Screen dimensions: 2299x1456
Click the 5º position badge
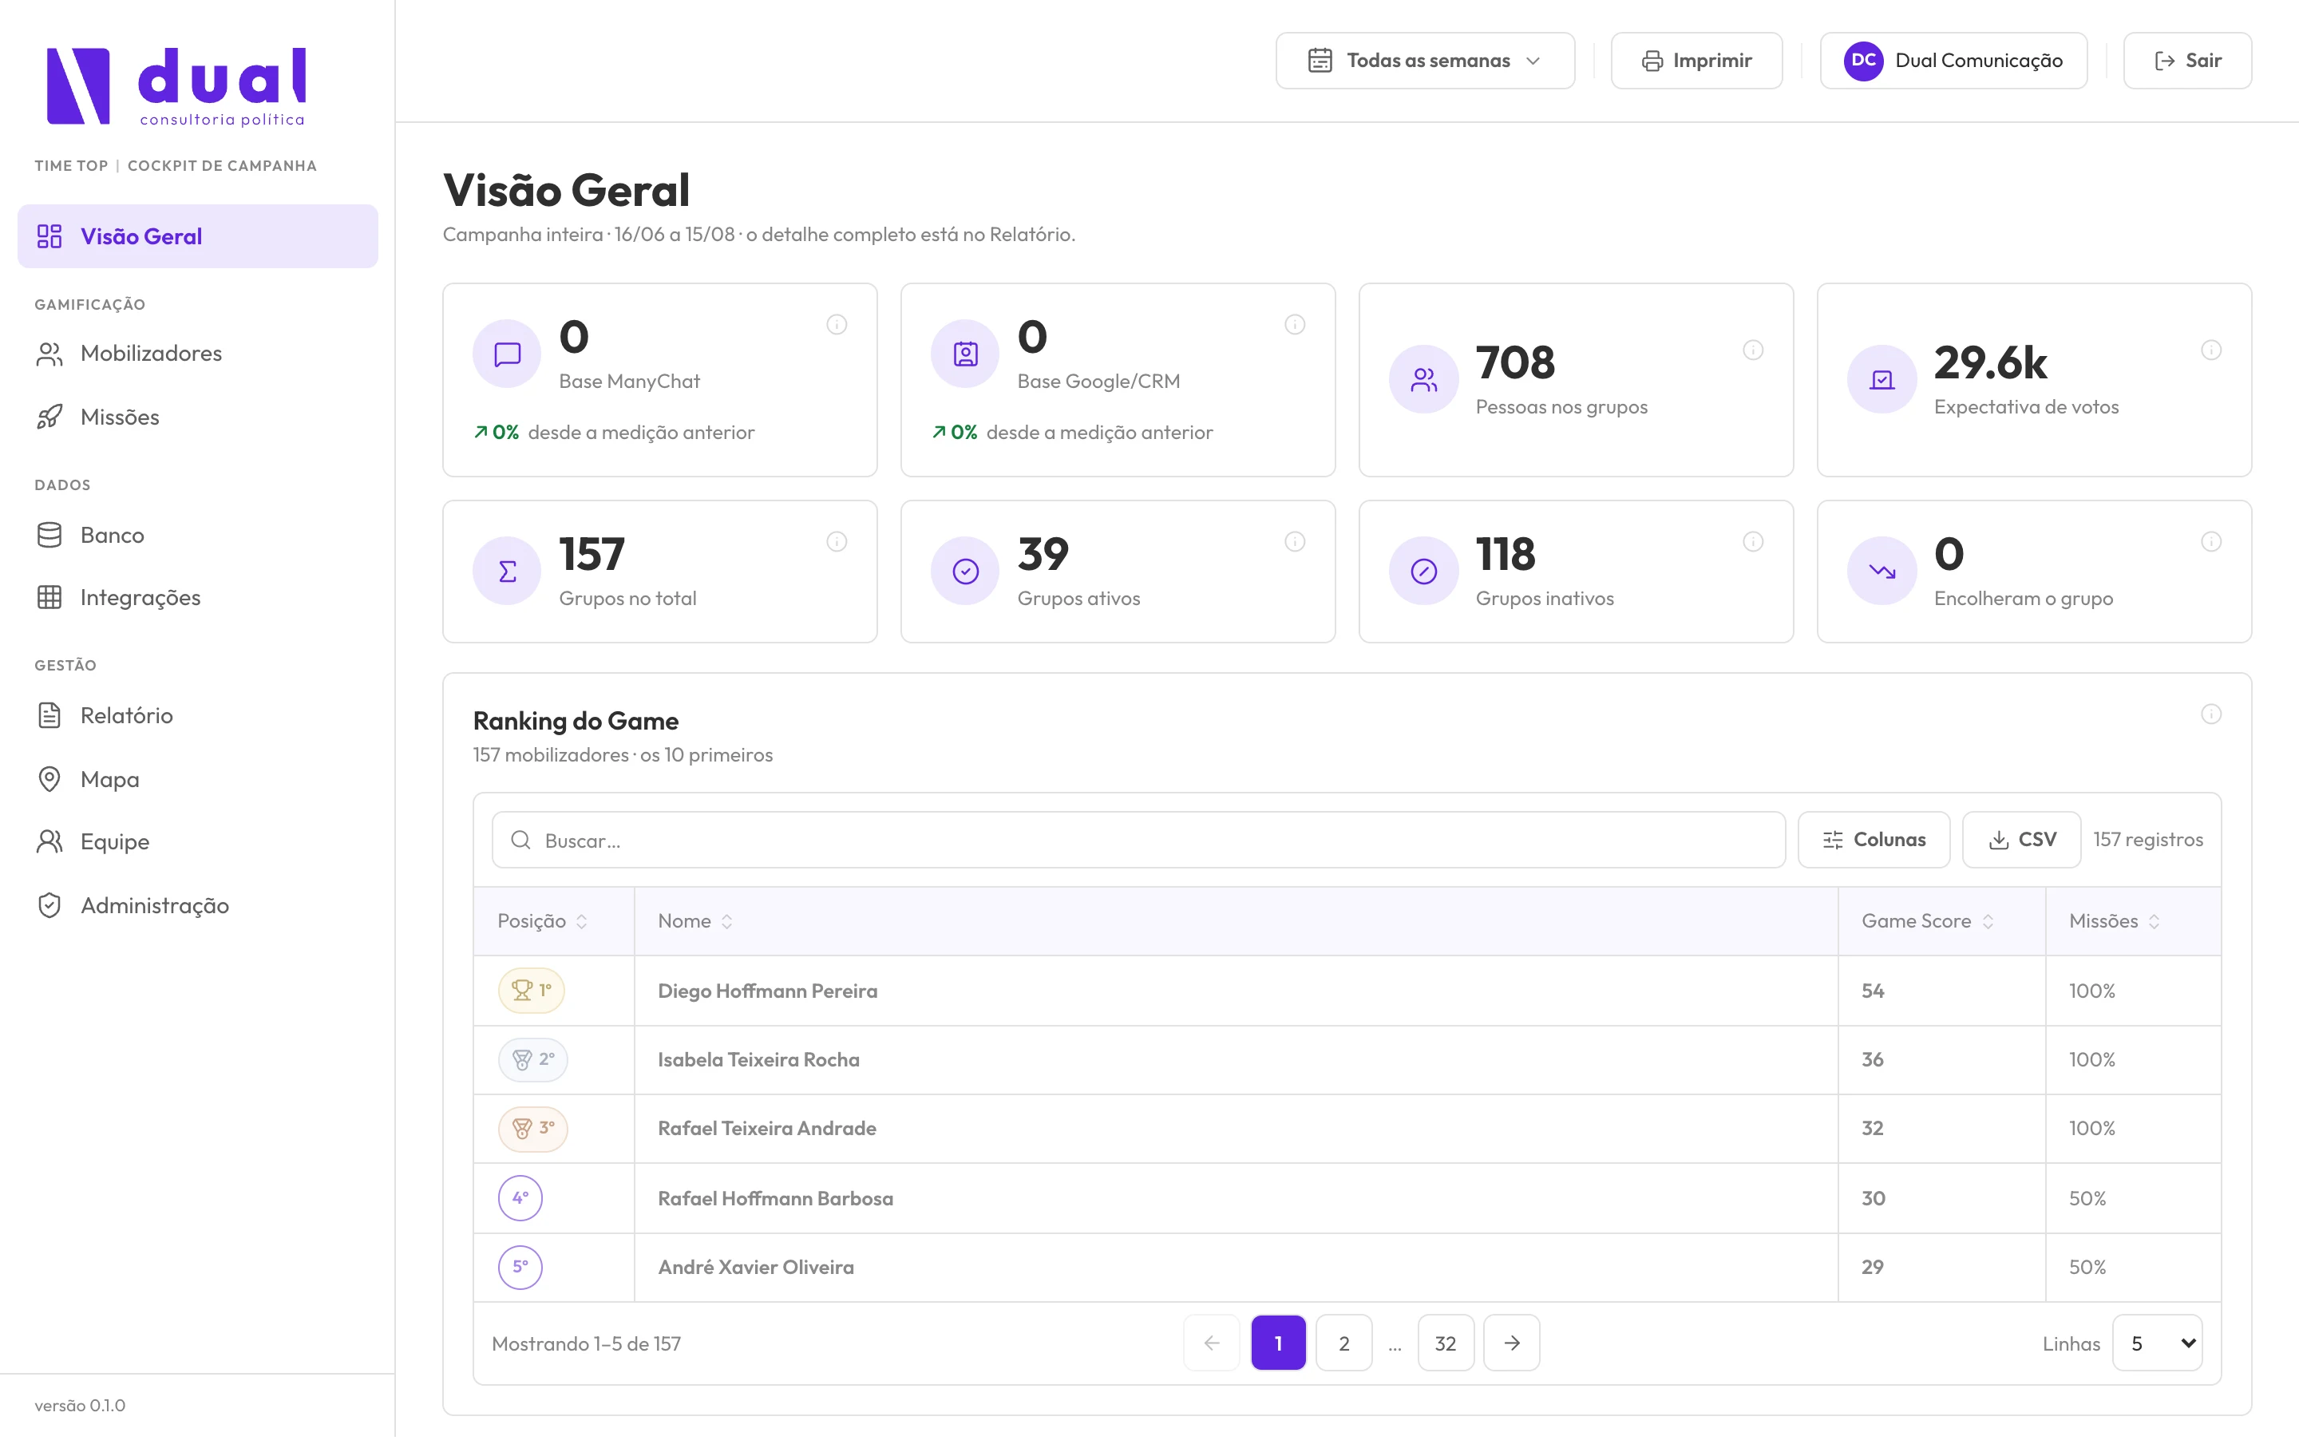click(x=520, y=1267)
